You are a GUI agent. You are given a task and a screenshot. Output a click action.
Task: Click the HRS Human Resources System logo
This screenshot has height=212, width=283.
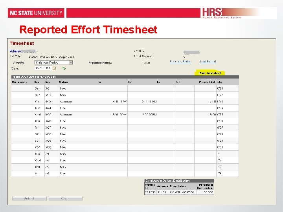pyautogui.click(x=222, y=13)
